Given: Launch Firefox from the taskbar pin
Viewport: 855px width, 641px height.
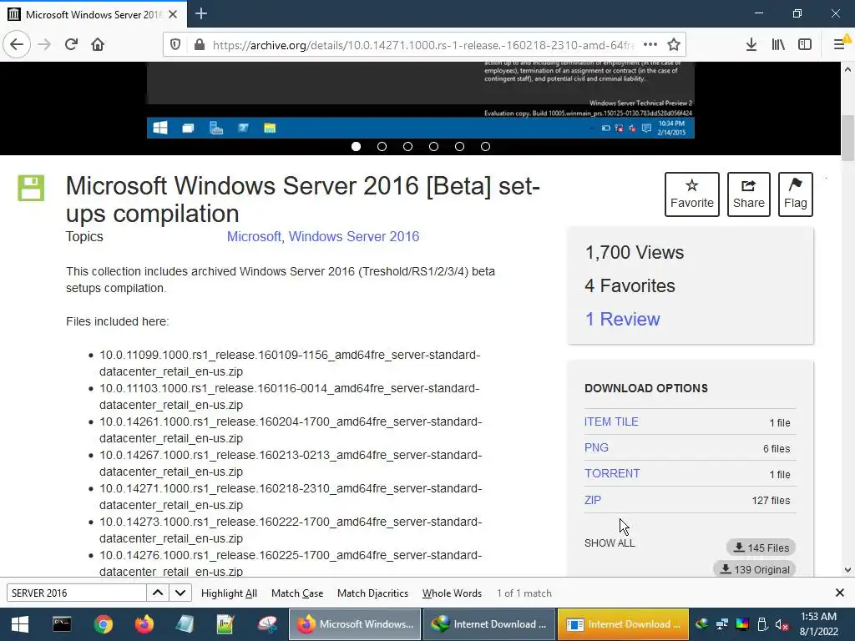Looking at the screenshot, I should coord(144,624).
